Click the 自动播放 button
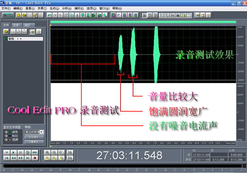Viewport: 247px width, 173px height. pos(34,137)
